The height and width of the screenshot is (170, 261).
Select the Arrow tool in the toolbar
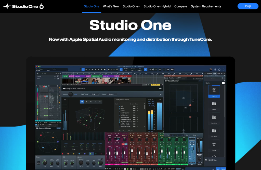click(x=83, y=70)
